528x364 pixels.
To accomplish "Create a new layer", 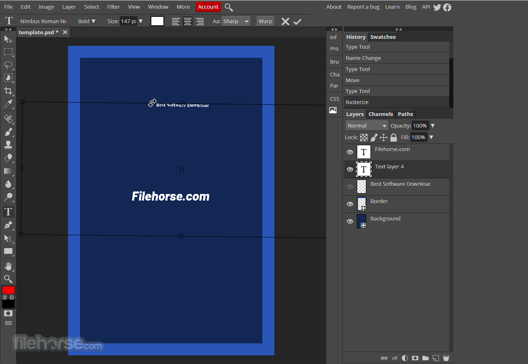I will coord(436,358).
